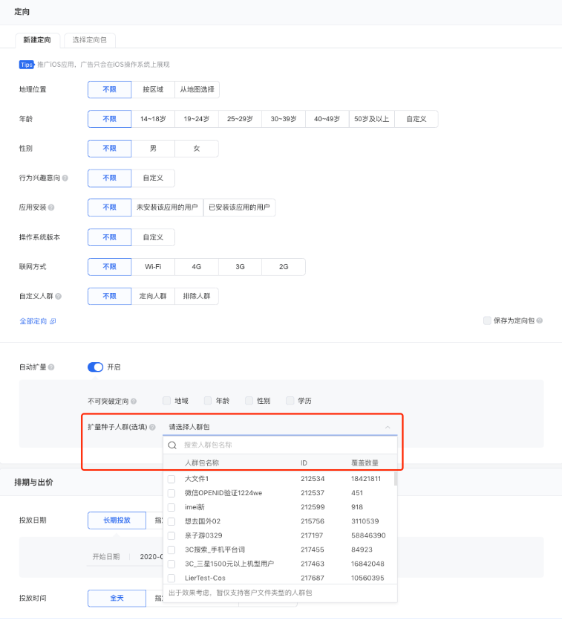Check the 3C_三星1500元以上机型用户 package
This screenshot has height=641, width=562.
point(171,564)
